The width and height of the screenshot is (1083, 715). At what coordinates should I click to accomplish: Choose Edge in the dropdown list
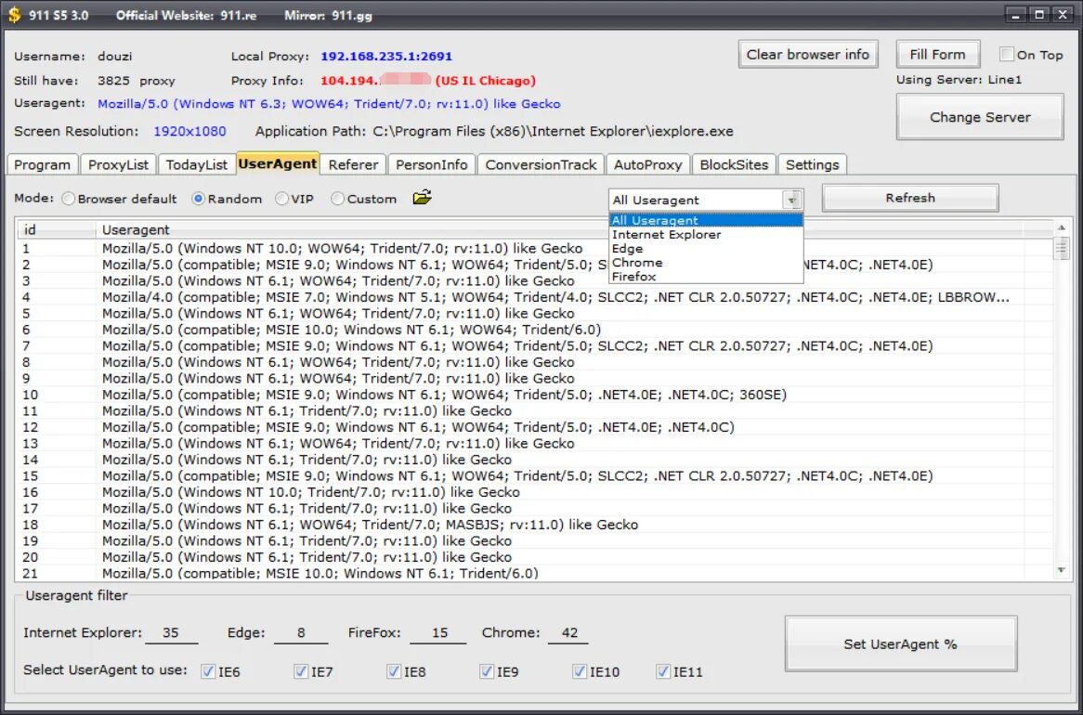[706, 248]
